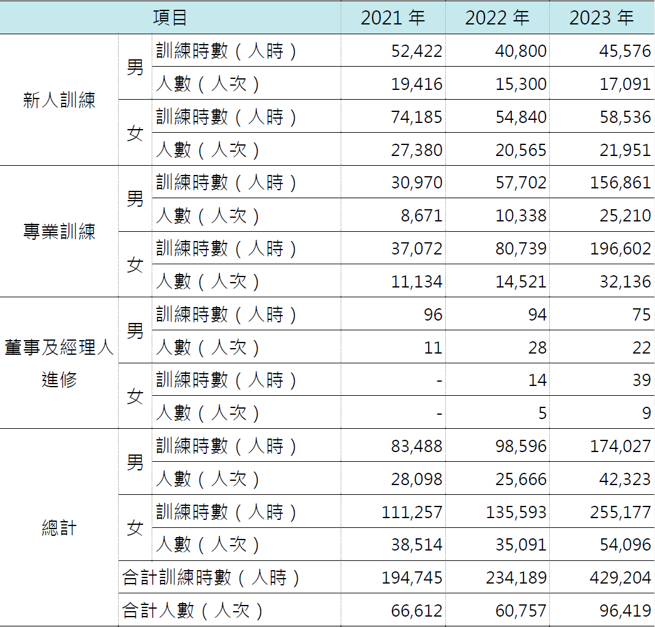The width and height of the screenshot is (655, 627).
Task: Select the value 32,136
Action: pos(625,281)
